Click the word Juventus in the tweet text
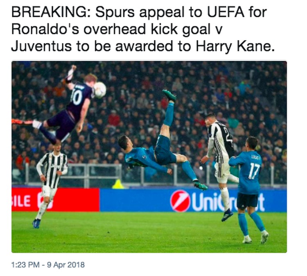Image resolution: width=307 pixels, height=276 pixels. pos(41,46)
